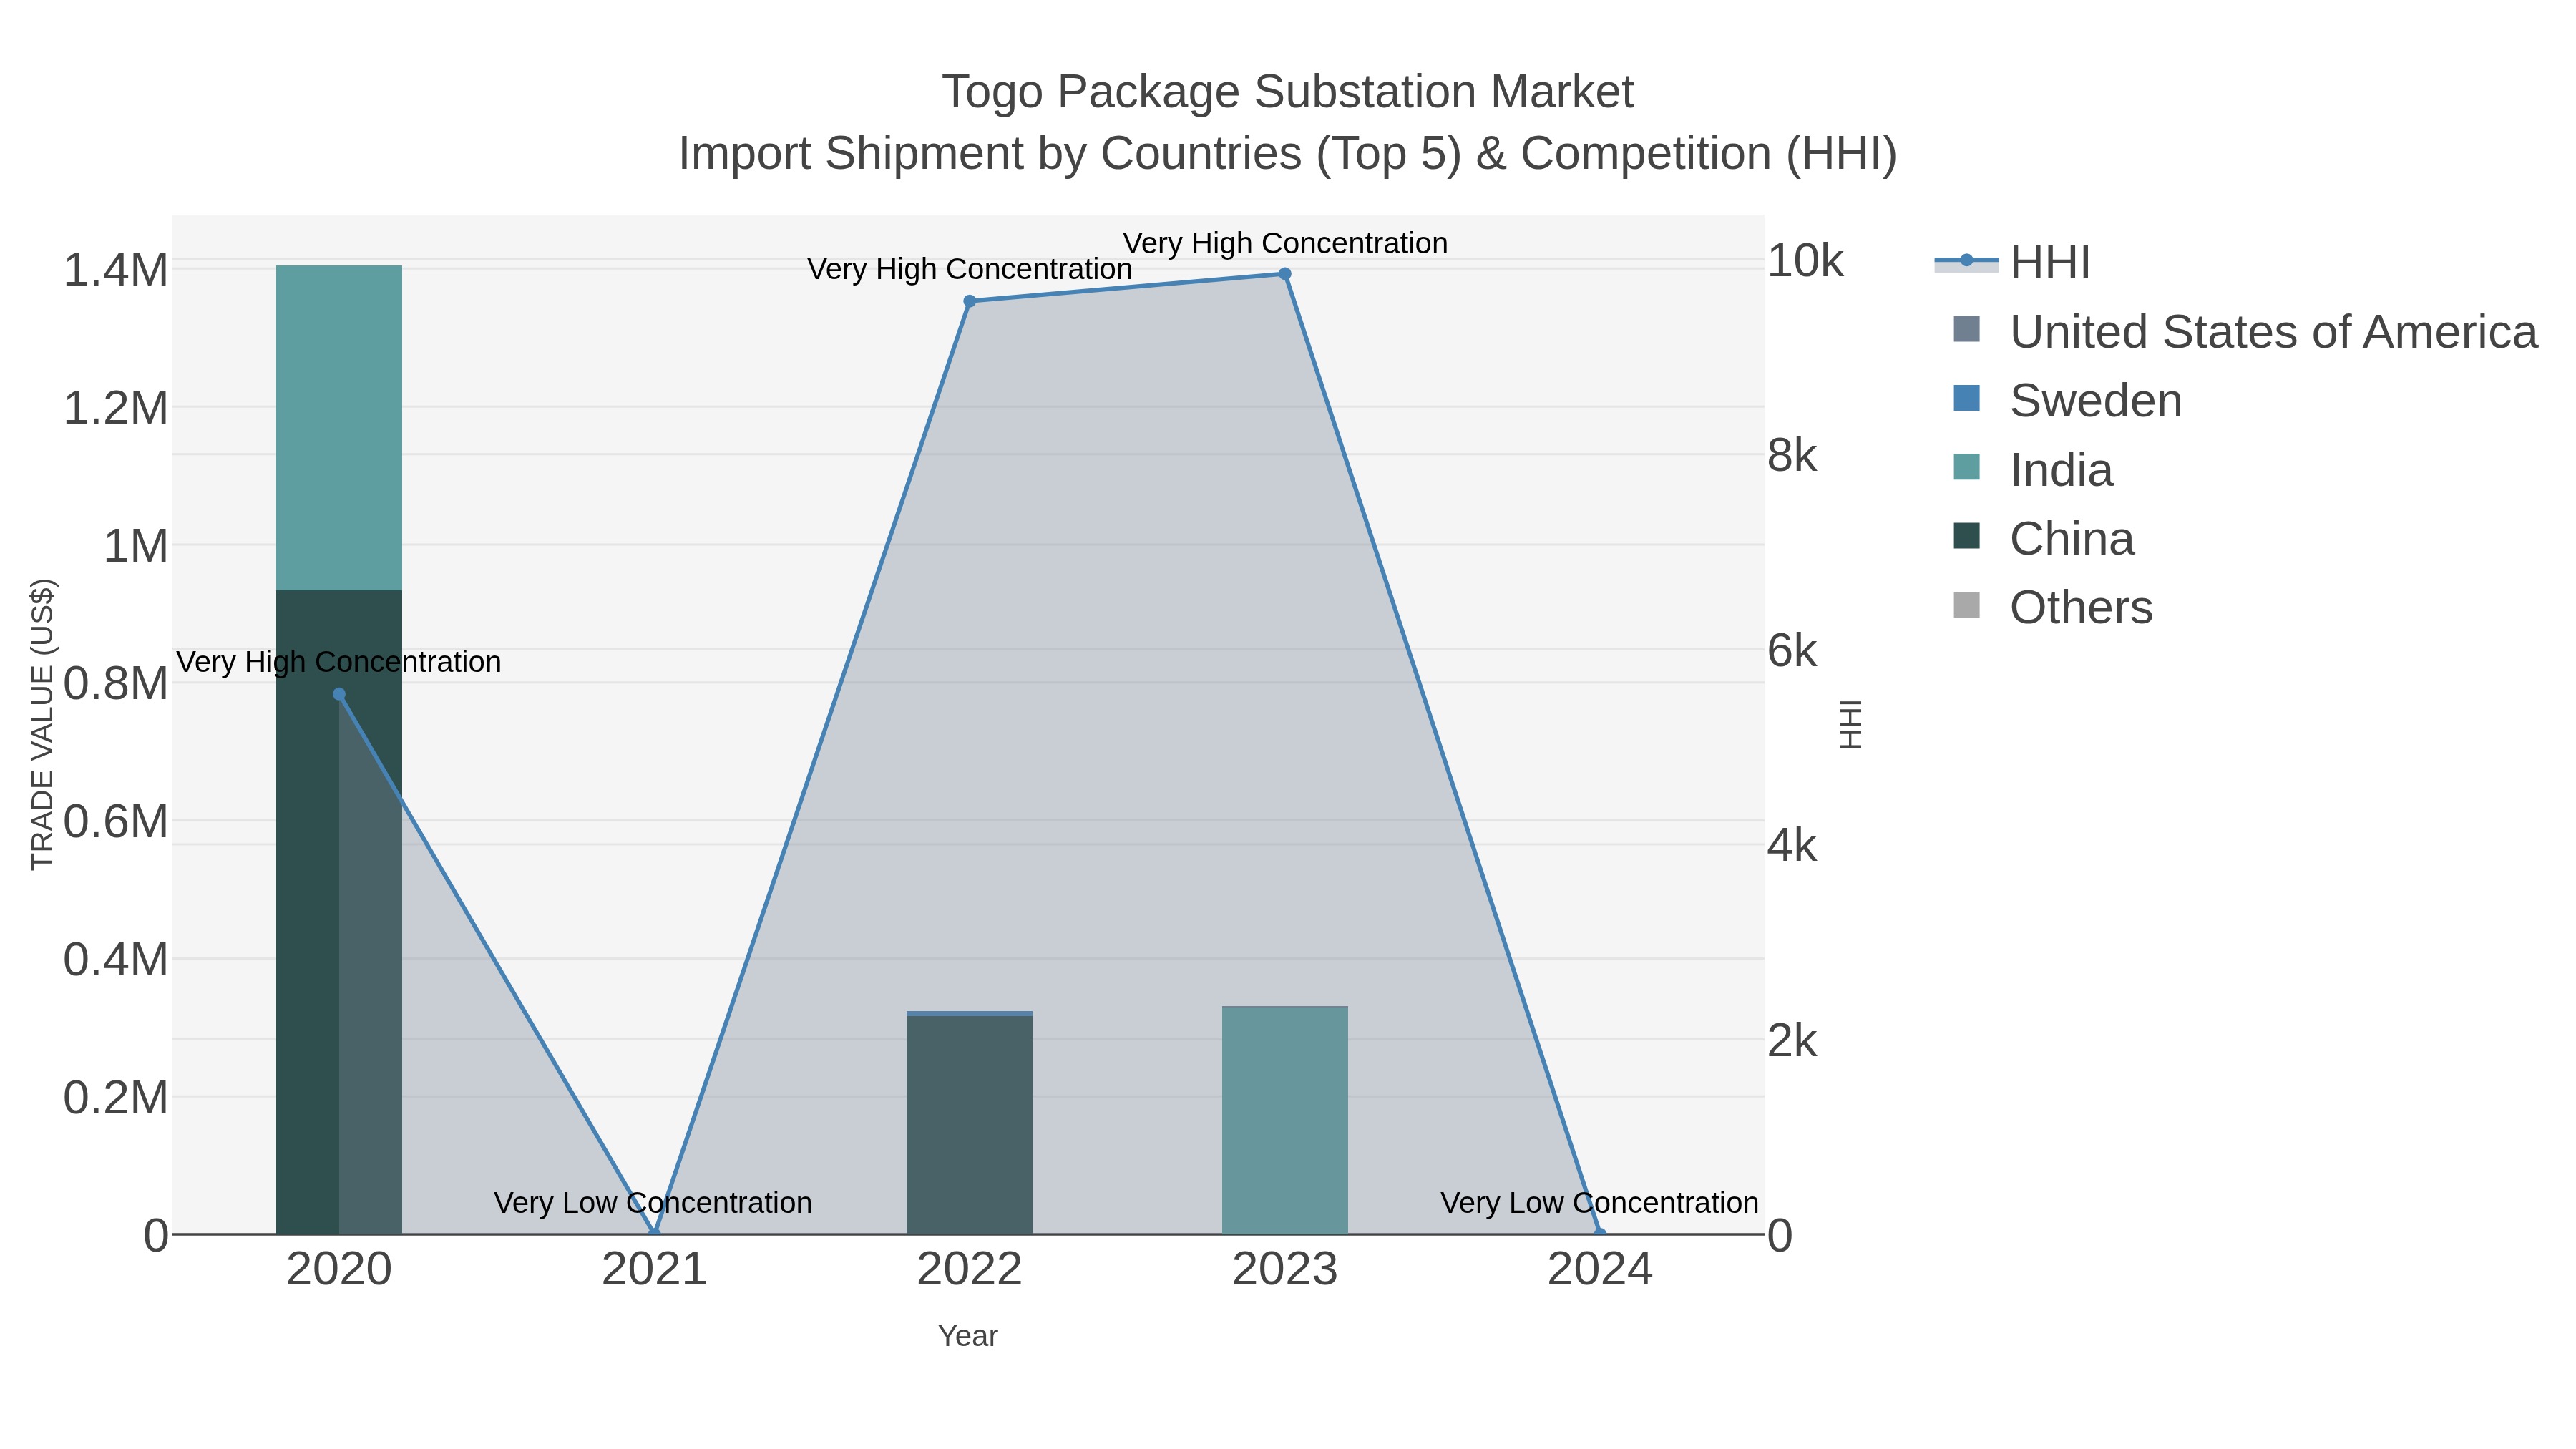Click the 8k HHI axis tick
2576x1449 pixels.
[x=1792, y=456]
